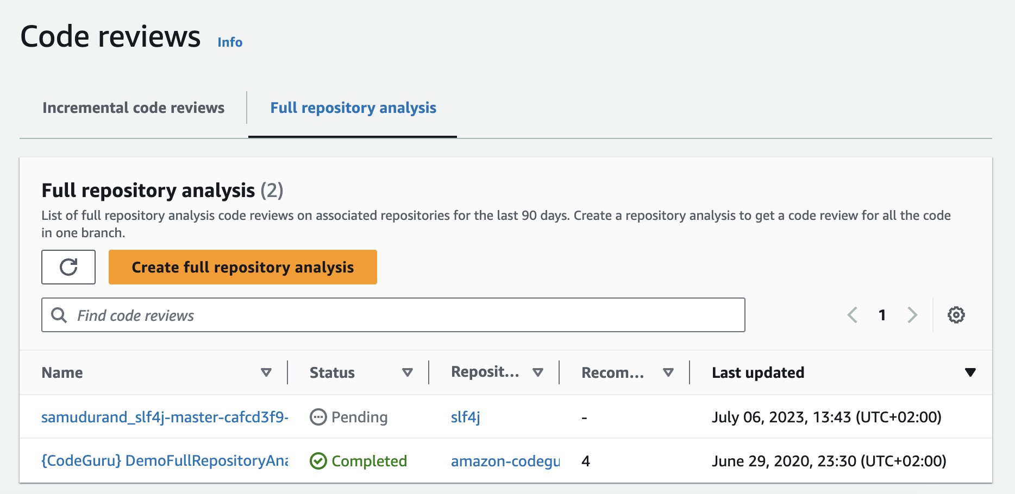Viewport: 1015px width, 494px height.
Task: Select page number 1
Action: [882, 315]
